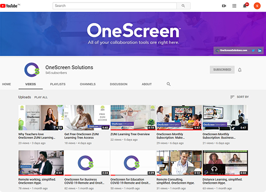The height and width of the screenshot is (192, 266).
Task: Open the orange account avatar
Action: pyautogui.click(x=257, y=6)
